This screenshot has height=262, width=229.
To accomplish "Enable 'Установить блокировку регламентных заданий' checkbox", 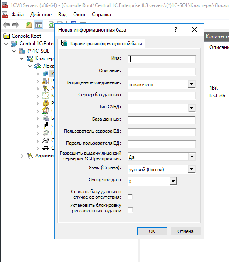I will [130, 210].
